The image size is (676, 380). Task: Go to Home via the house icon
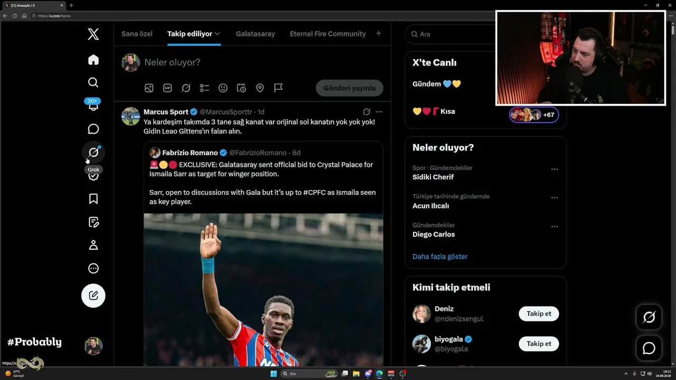coord(93,60)
